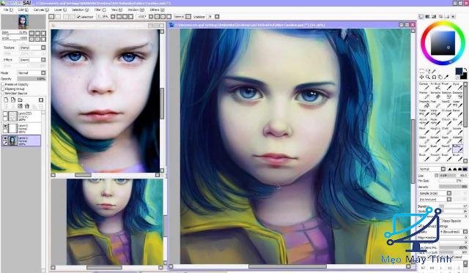469x273 pixels.
Task: Delete the selected layer trash icon
Action: (x=27, y=106)
